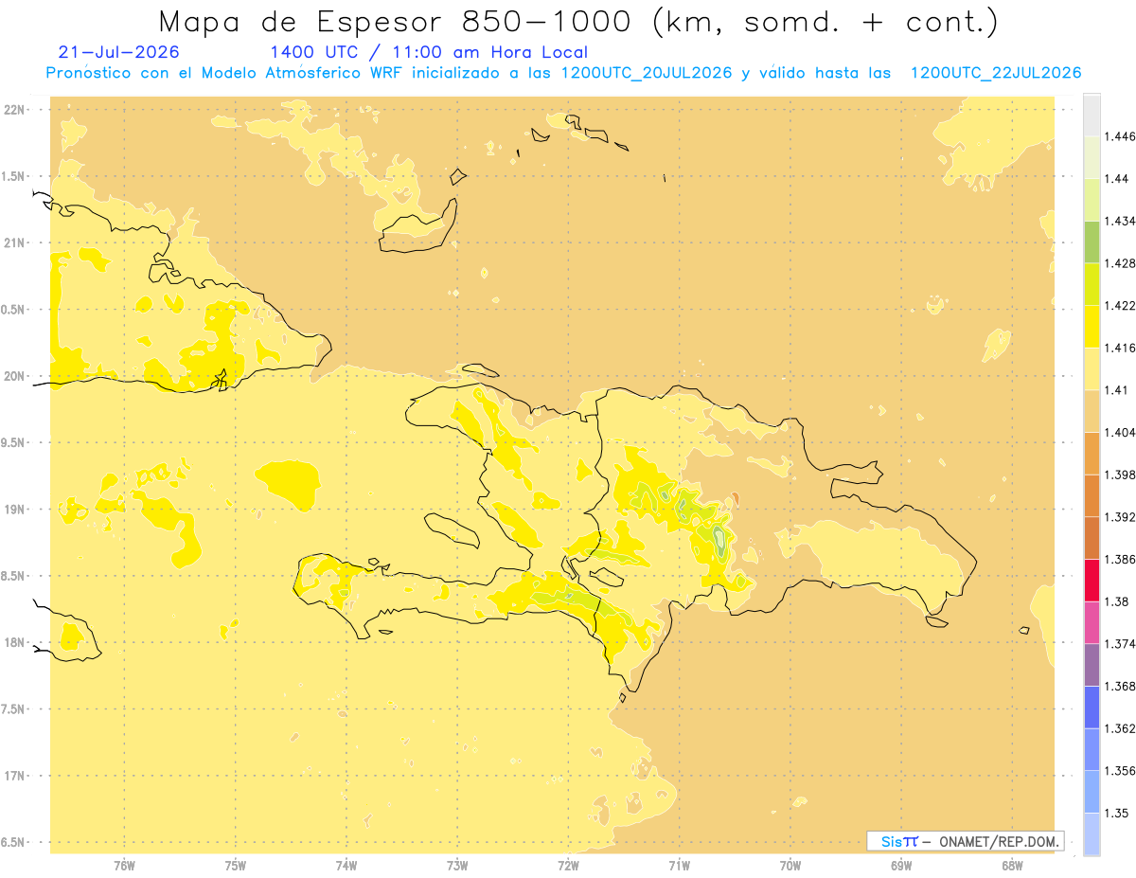This screenshot has width=1136, height=878.
Task: Select the date label '21-Jul-2026'
Action: (x=118, y=52)
